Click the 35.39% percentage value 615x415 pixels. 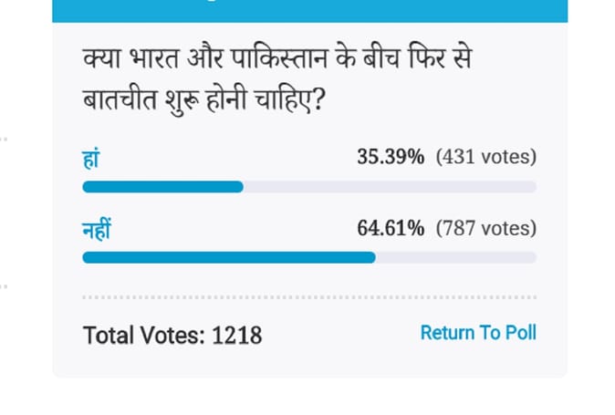(391, 157)
